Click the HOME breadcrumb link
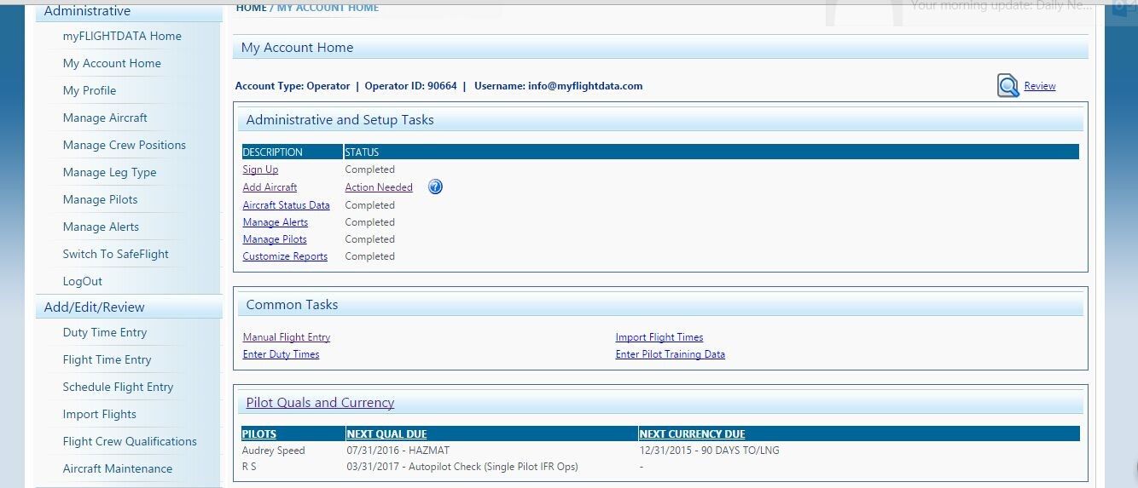This screenshot has width=1138, height=488. pos(252,7)
